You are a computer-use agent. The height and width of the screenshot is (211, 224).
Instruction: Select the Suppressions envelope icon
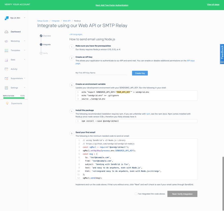pyautogui.click(x=7, y=78)
